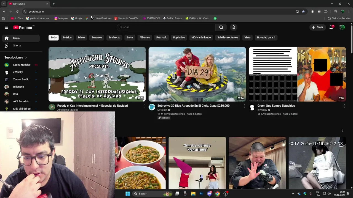Open options for the MrBeast video
Viewport: 353px width, 198px height.
coord(244,106)
